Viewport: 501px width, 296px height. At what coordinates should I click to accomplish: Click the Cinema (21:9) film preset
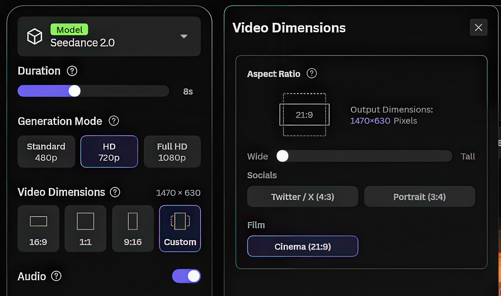point(303,246)
